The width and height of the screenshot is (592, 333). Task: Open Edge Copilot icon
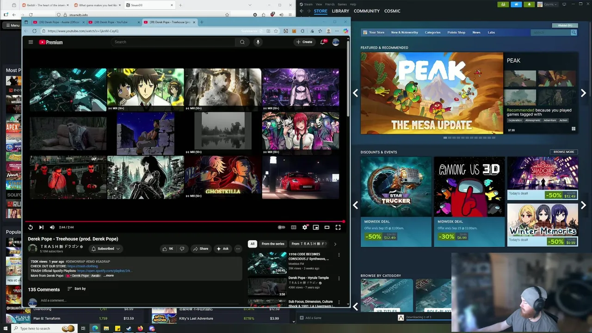click(x=345, y=31)
